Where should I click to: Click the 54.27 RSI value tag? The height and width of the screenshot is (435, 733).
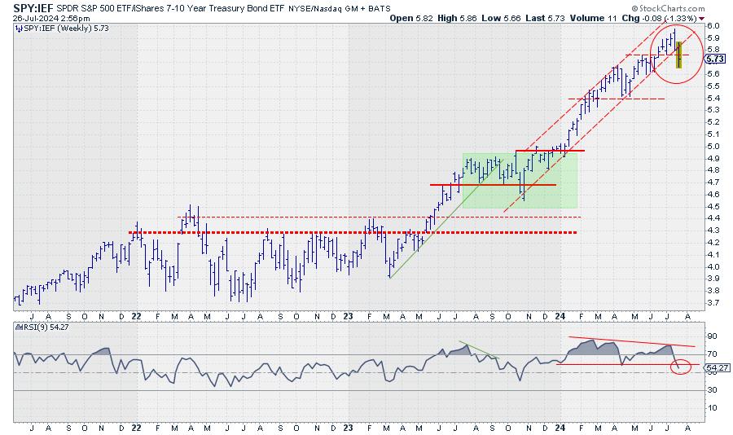[x=715, y=369]
